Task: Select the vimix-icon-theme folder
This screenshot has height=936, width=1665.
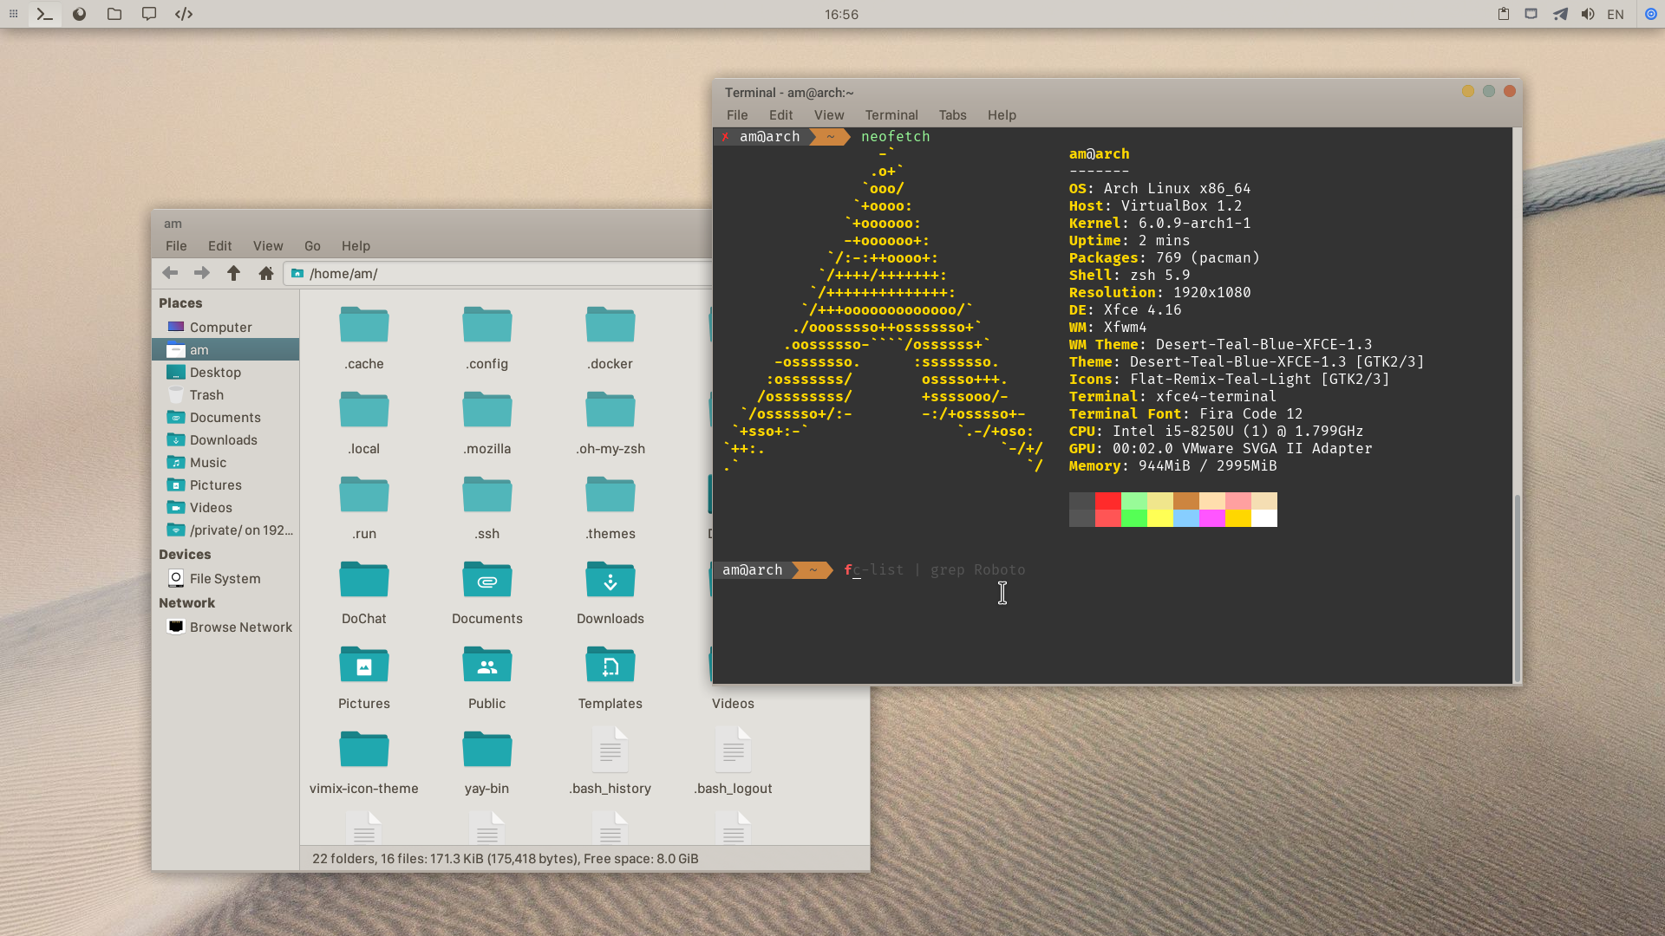Action: (364, 750)
